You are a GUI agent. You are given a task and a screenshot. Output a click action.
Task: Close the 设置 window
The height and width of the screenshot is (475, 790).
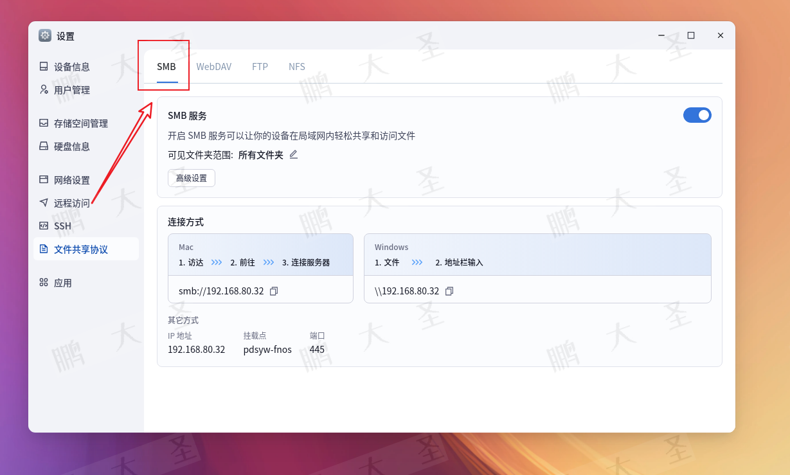coord(721,35)
